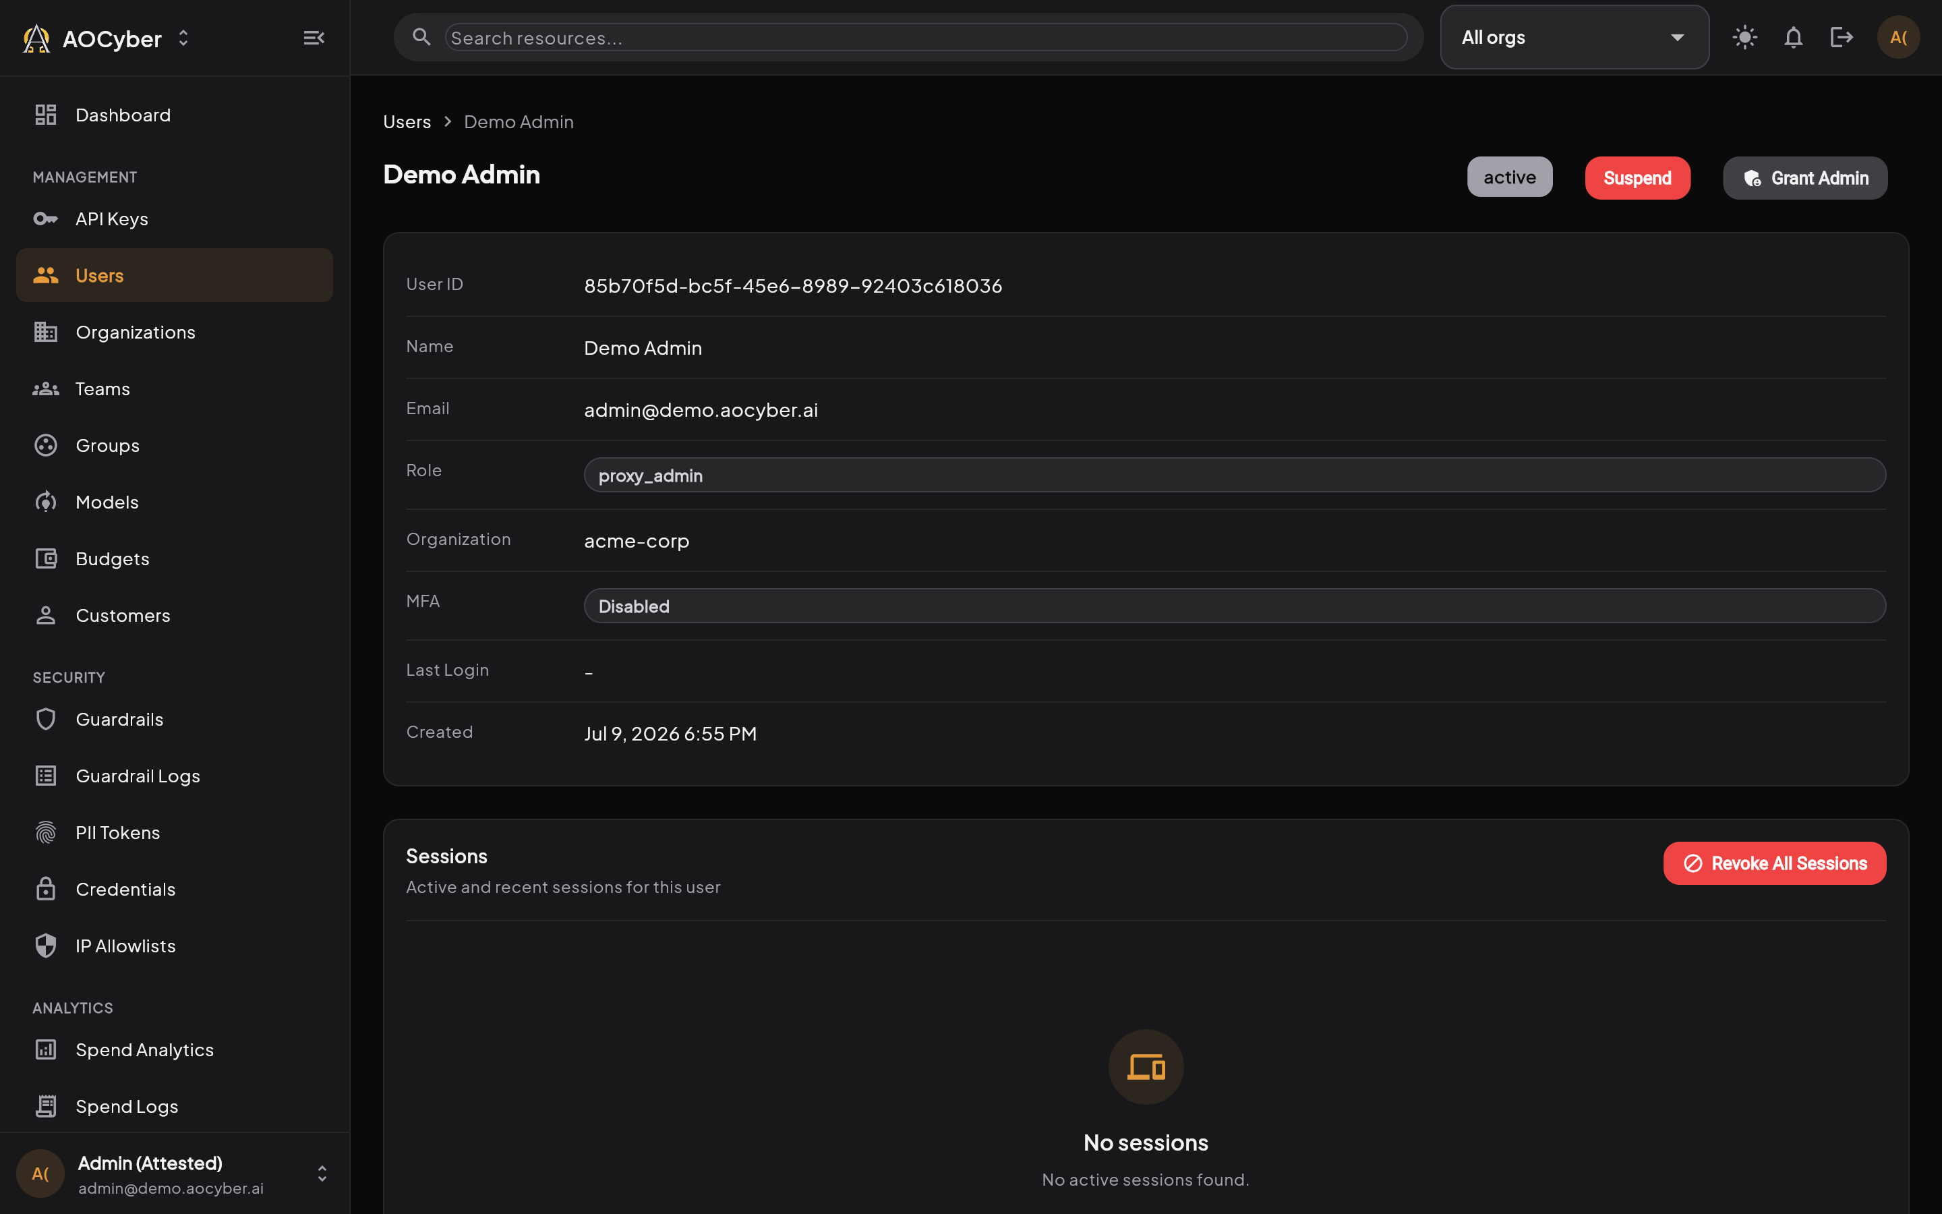Click the active status badge
The image size is (1942, 1214).
point(1510,177)
